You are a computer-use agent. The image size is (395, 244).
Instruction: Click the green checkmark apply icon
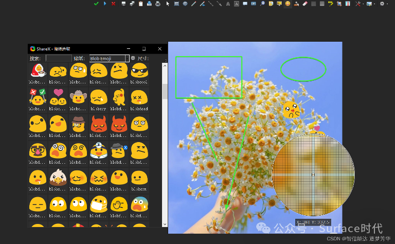click(x=96, y=4)
